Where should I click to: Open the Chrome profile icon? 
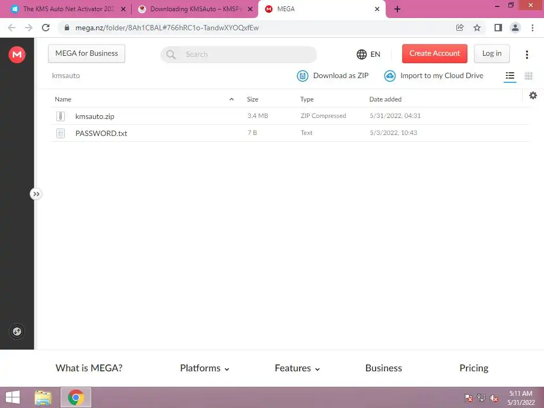tap(515, 28)
